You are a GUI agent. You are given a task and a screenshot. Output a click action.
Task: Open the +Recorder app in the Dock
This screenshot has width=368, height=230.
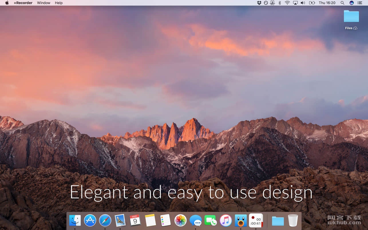[256, 221]
